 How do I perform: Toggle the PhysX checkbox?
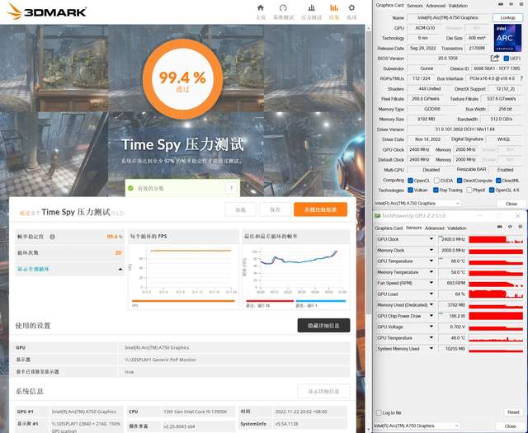click(x=469, y=190)
